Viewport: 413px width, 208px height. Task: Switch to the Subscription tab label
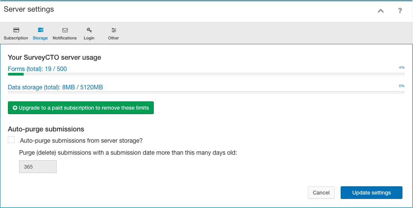tap(16, 38)
